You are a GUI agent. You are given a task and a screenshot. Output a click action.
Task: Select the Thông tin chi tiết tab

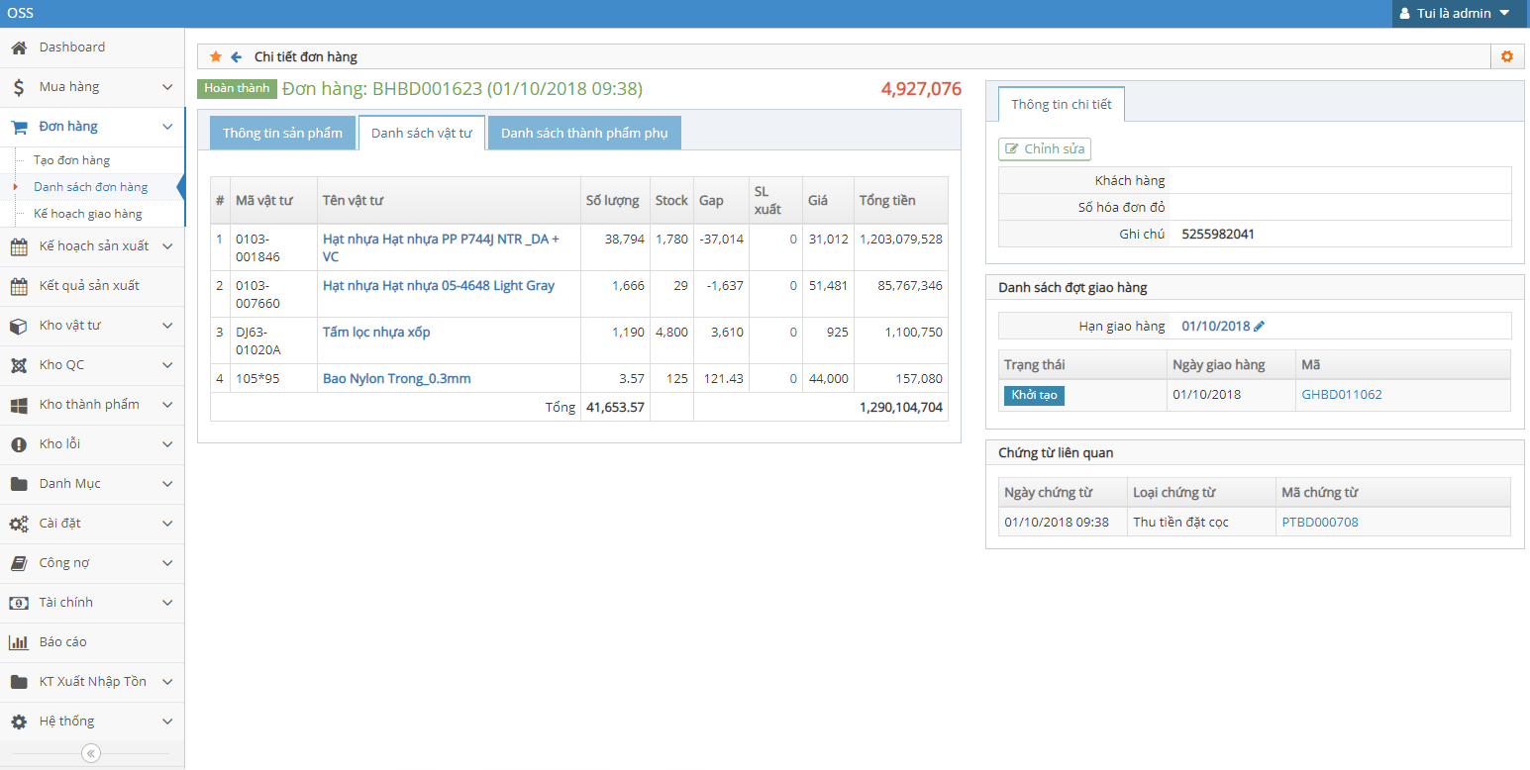pyautogui.click(x=1062, y=104)
